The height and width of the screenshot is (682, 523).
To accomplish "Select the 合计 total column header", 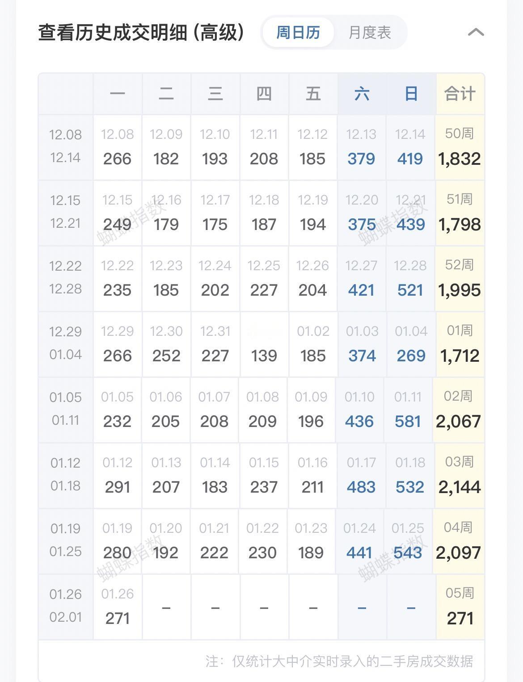I will pos(460,94).
